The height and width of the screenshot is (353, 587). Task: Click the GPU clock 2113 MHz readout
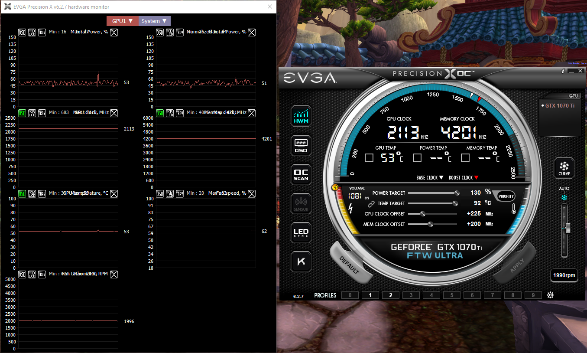408,132
